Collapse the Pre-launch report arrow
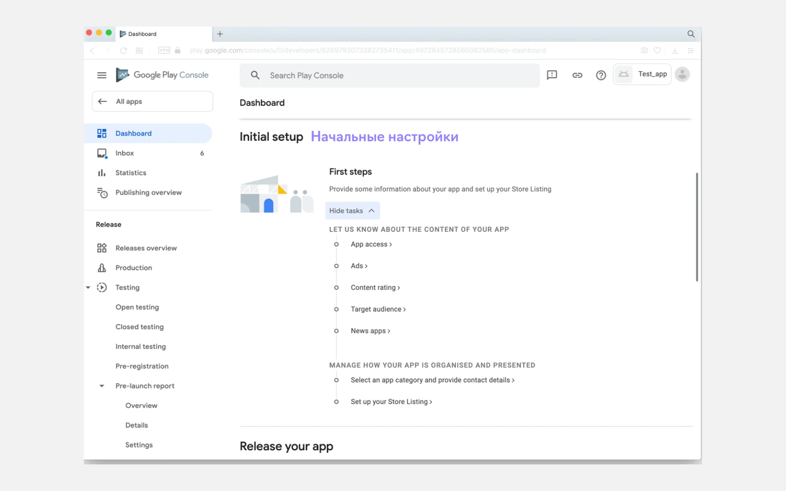Viewport: 786px width, 491px height. point(102,386)
